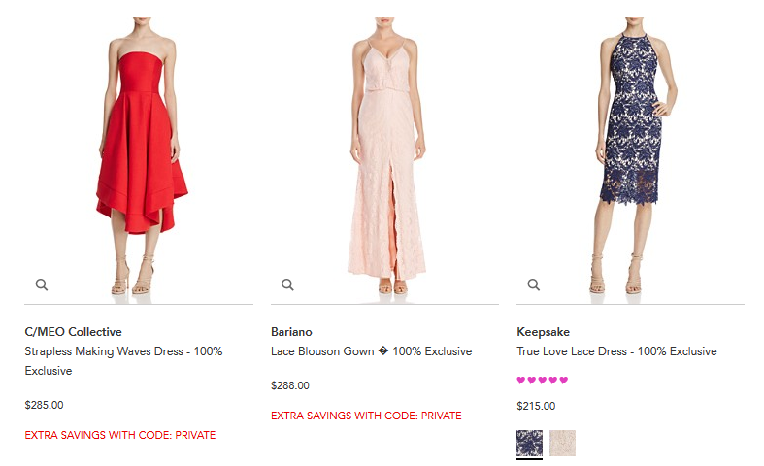
Task: Select the navy blue lace color swatch
Action: [530, 443]
